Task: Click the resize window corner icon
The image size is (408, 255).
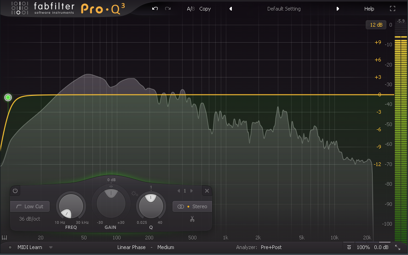Action: (397, 248)
